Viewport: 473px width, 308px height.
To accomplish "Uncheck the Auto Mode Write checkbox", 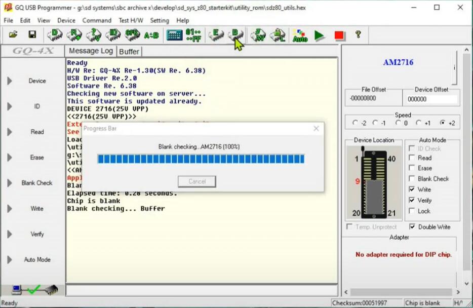I will [x=412, y=189].
